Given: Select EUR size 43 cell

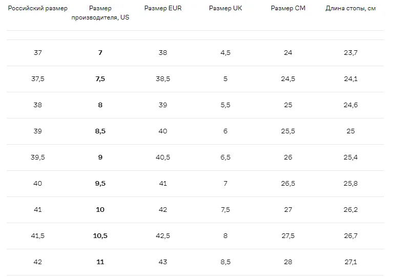Looking at the screenshot, I should 163,262.
